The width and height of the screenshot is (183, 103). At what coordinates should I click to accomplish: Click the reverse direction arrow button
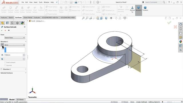(x=2, y=45)
